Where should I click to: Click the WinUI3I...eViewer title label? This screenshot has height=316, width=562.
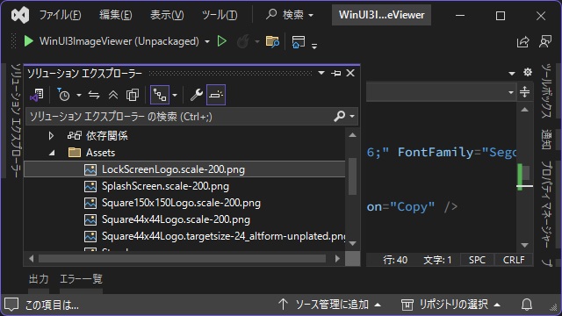(x=381, y=15)
